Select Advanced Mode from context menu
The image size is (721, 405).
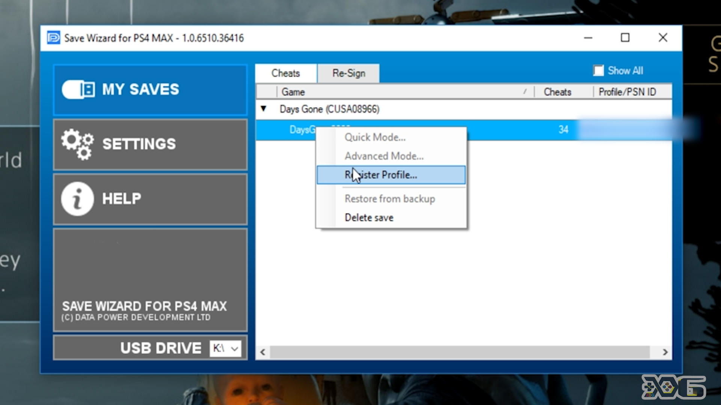pos(384,156)
